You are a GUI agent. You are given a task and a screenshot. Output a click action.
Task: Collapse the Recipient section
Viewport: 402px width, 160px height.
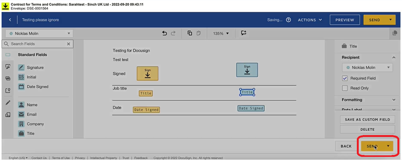click(394, 57)
